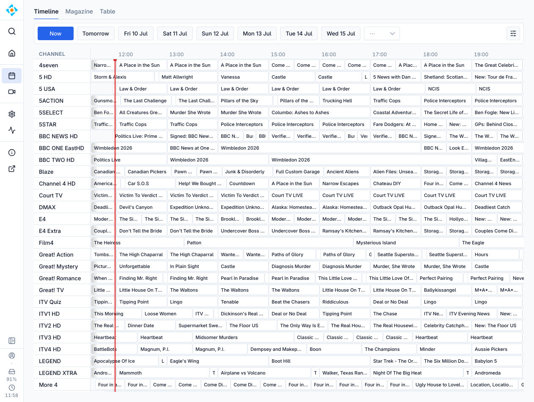Image resolution: width=534 pixels, height=402 pixels.
Task: Click the clock icon showing 11:58
Action: (12, 387)
